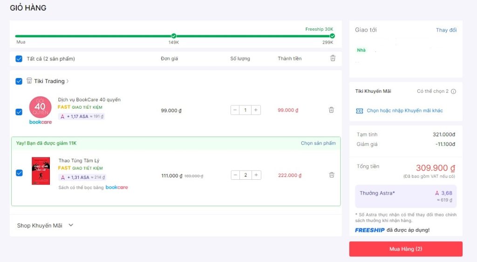This screenshot has height=262, width=477.
Task: Remove BookCare 40 quyển item with trash icon
Action: point(331,110)
